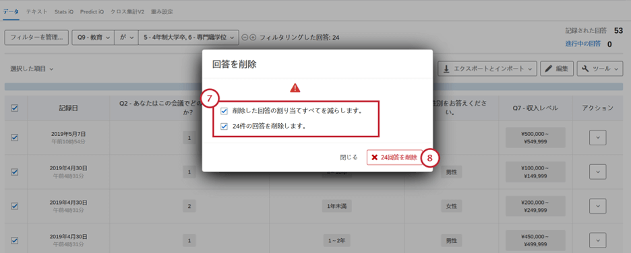This screenshot has height=253, width=631.
Task: Open action dropdown for ¥200,000～¥249,999 row
Action: tap(597, 207)
